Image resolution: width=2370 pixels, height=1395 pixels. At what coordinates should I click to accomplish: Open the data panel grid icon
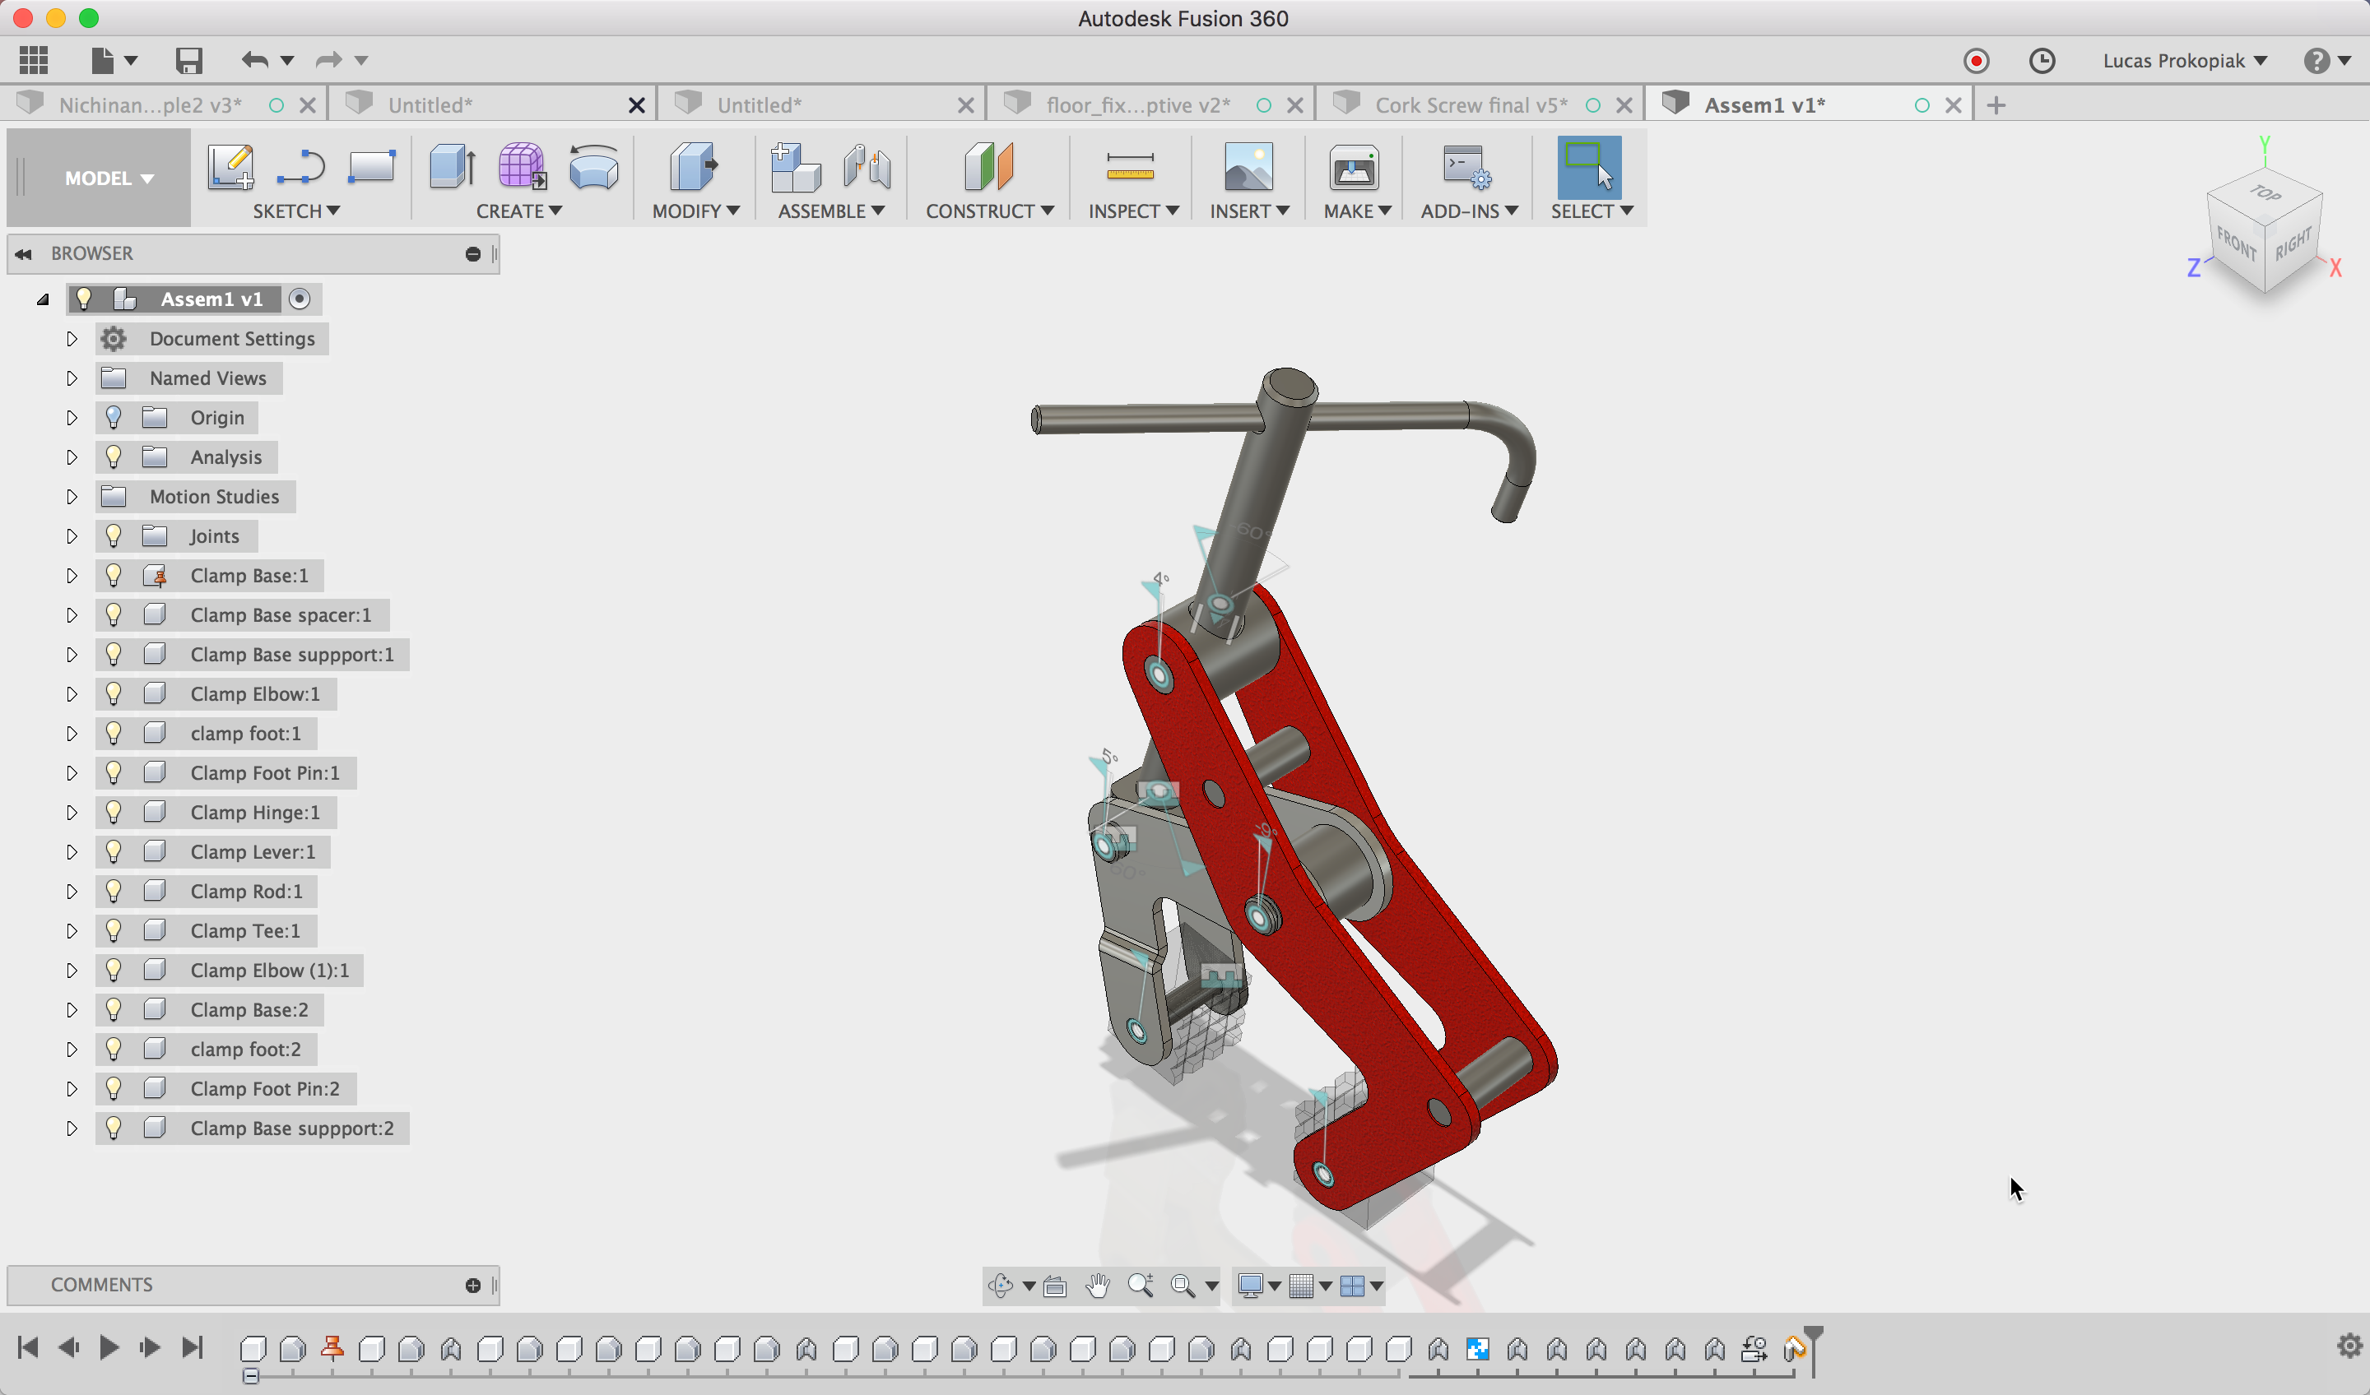coord(34,61)
